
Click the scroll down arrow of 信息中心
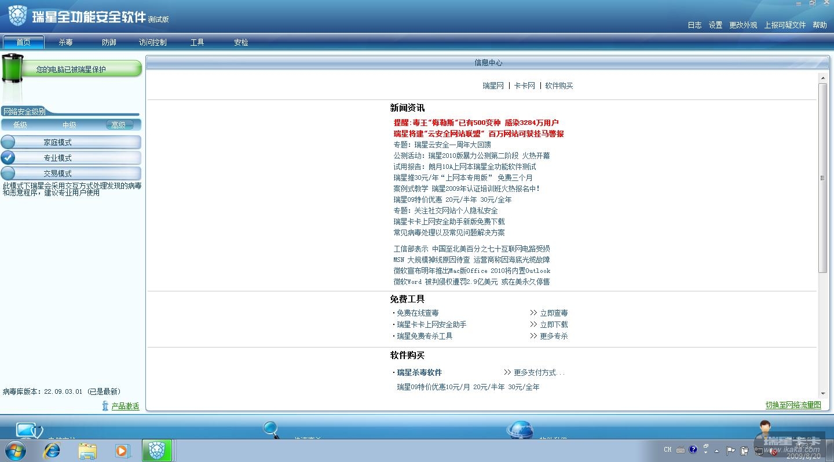pos(822,393)
